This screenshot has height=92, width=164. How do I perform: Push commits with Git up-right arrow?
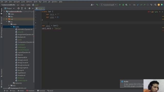tap(145, 5)
